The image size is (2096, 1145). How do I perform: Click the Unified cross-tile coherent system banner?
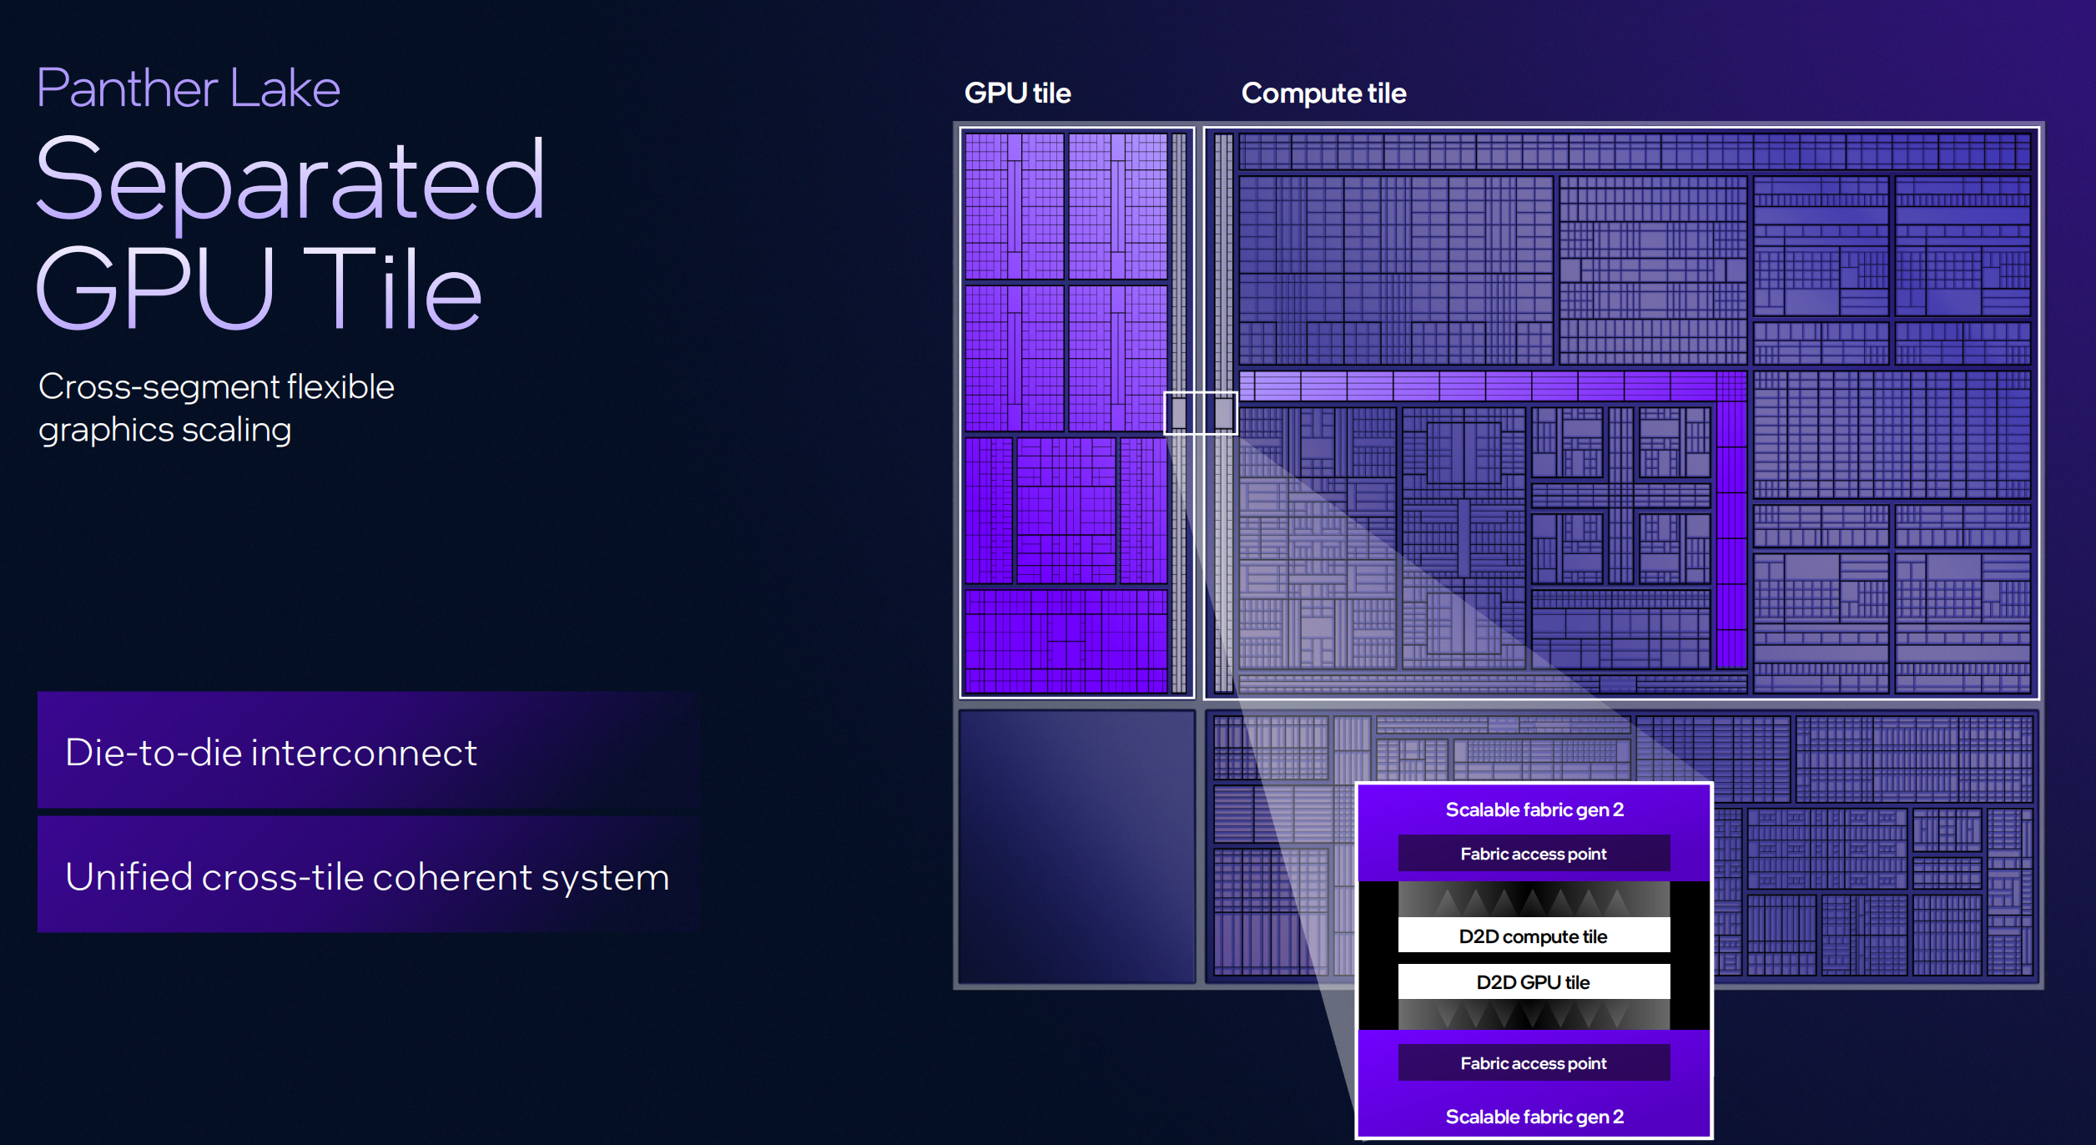pyautogui.click(x=367, y=875)
